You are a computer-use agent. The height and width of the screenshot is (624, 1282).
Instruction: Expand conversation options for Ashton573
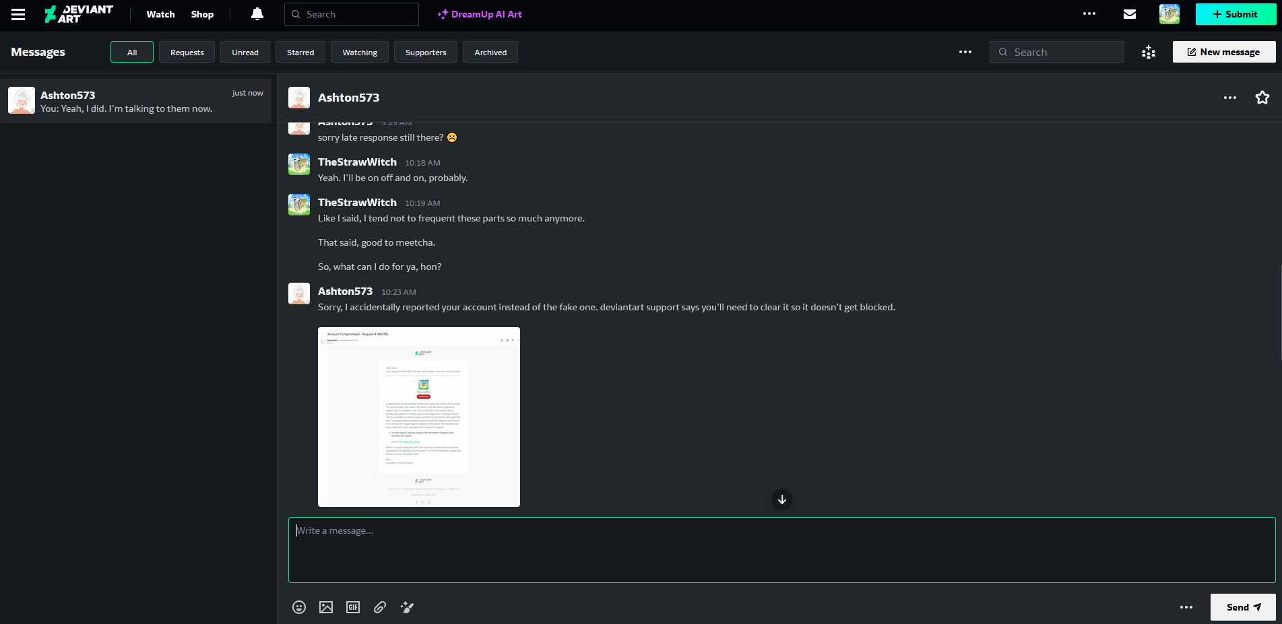tap(1229, 98)
